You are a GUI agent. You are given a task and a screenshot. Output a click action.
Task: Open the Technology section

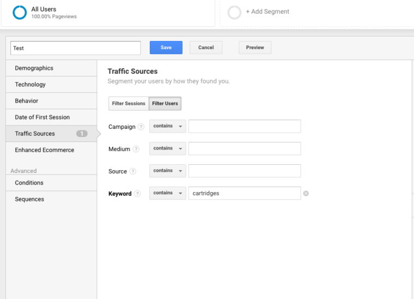point(51,85)
